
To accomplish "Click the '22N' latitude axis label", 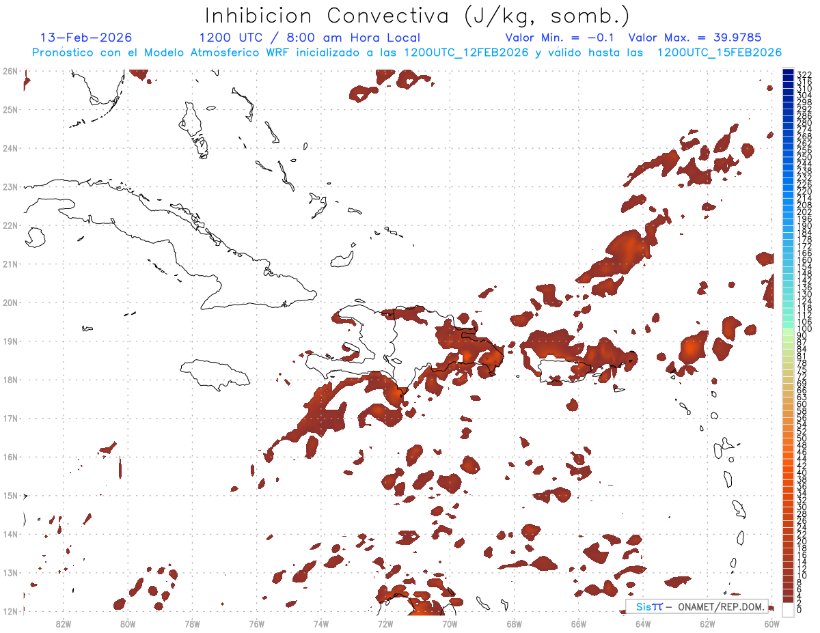I will (10, 225).
